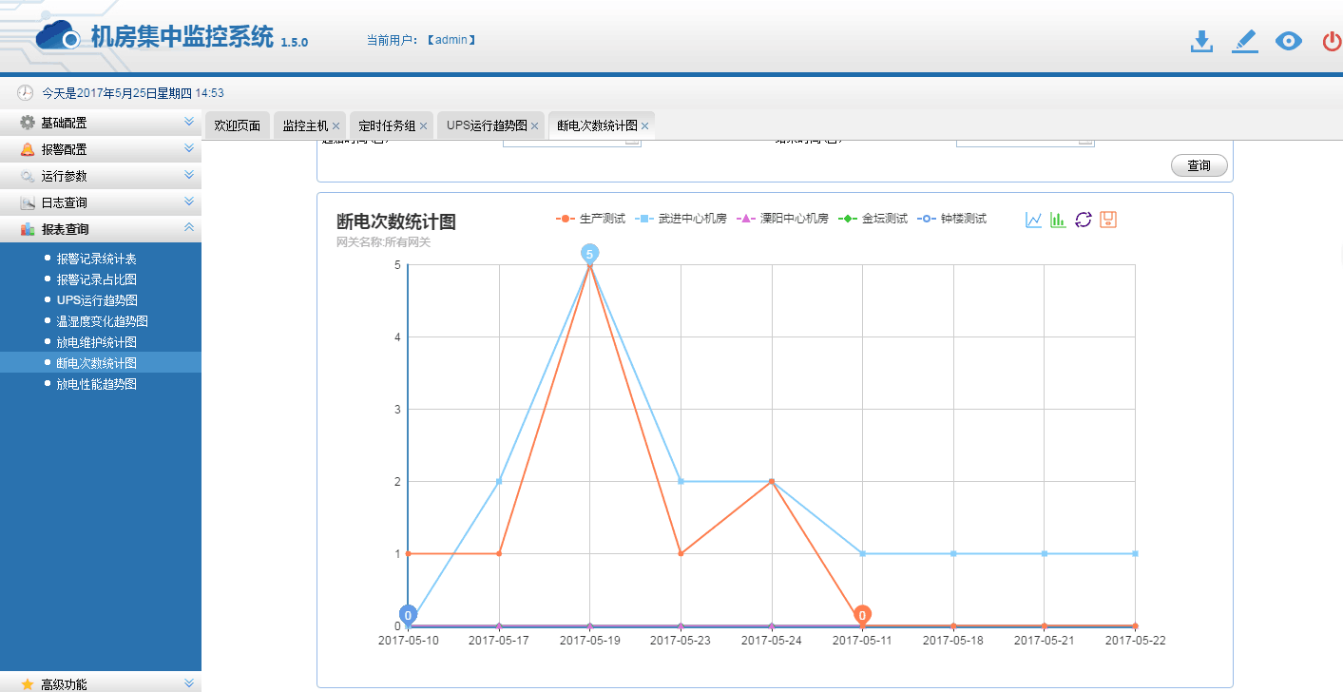Switch chart to line chart view
This screenshot has height=692, width=1343.
[x=1032, y=218]
